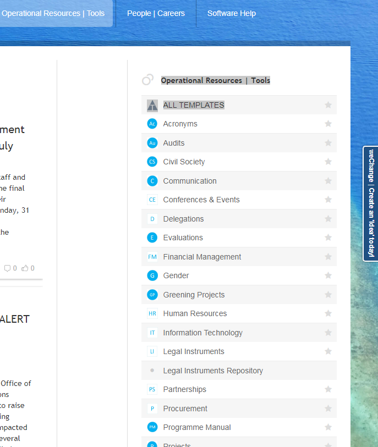Toggle the star for Information Technology
The height and width of the screenshot is (447, 378).
[x=328, y=332]
